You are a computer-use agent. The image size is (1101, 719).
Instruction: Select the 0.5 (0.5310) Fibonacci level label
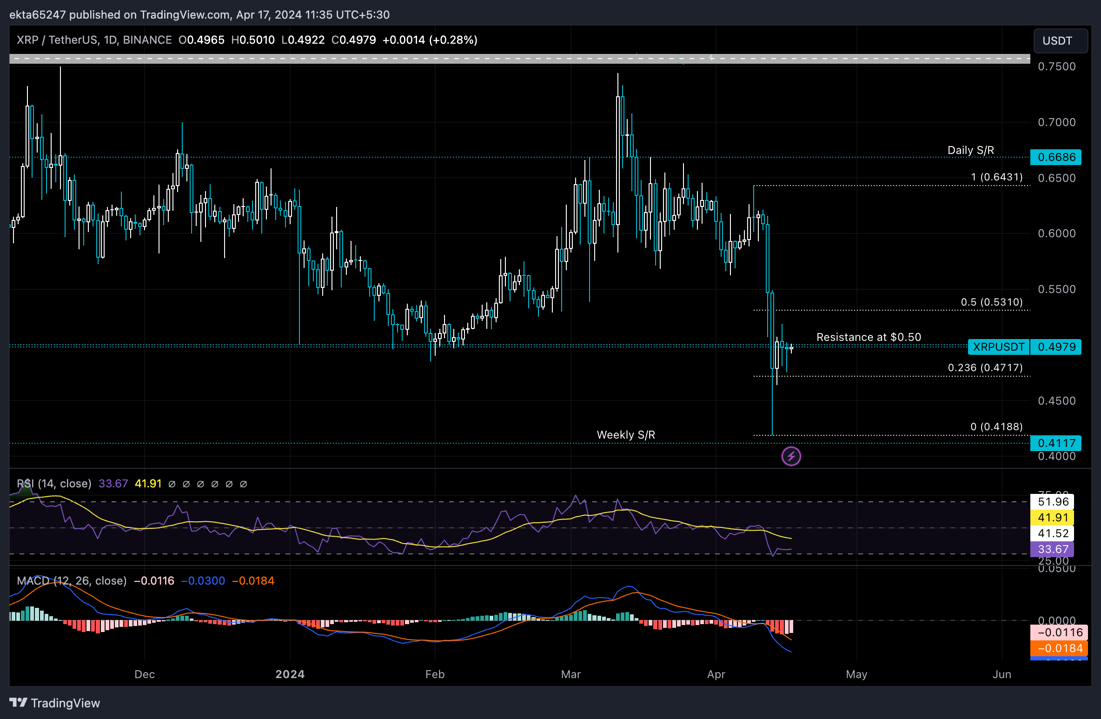(x=992, y=302)
